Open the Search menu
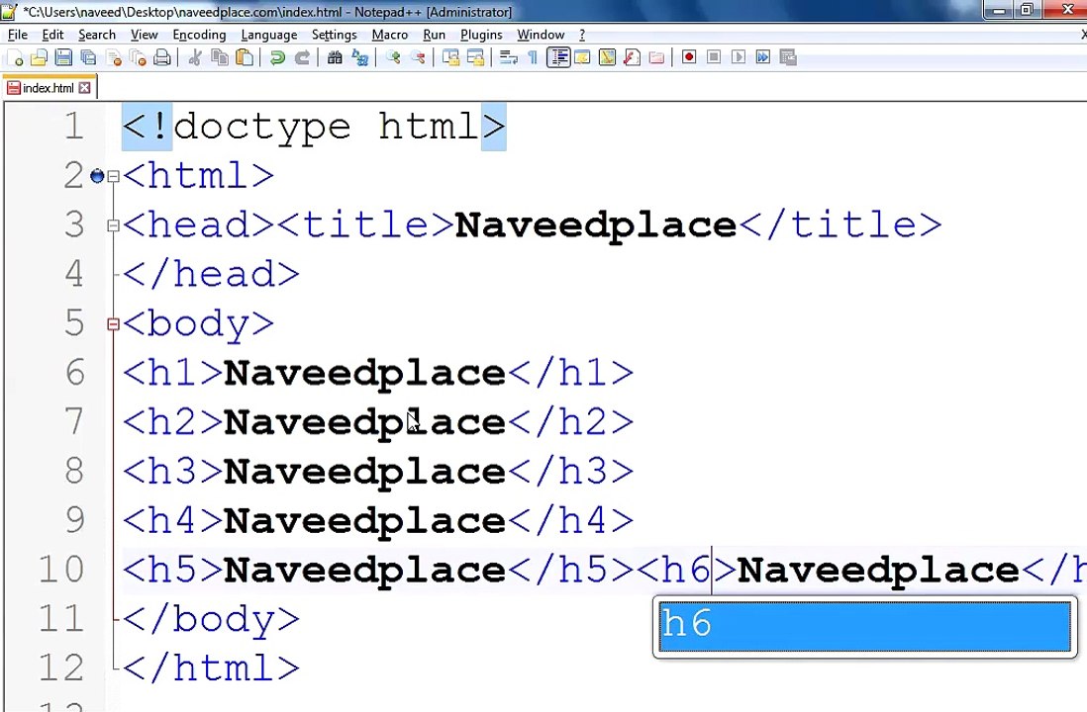This screenshot has height=712, width=1087. [97, 35]
